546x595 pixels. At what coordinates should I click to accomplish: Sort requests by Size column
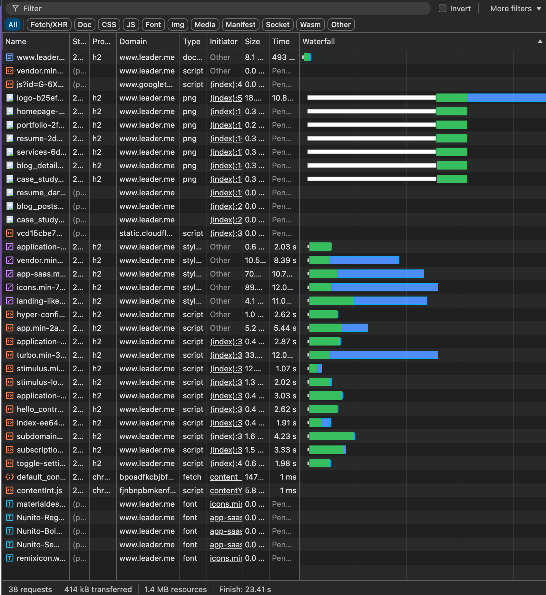click(x=252, y=42)
